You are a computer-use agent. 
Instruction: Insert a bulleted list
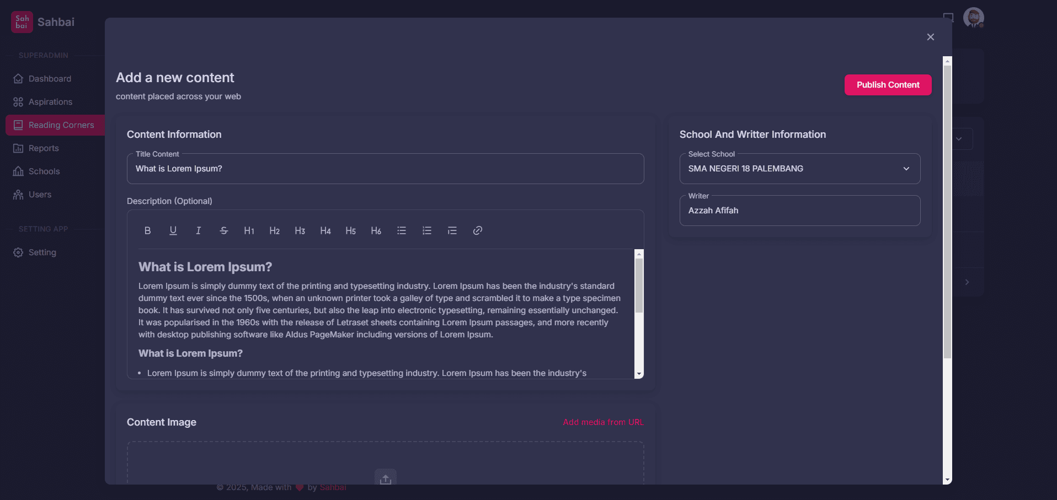(x=402, y=230)
